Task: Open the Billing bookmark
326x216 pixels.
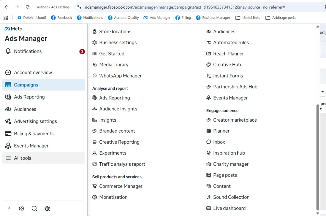Action: pyautogui.click(x=183, y=18)
